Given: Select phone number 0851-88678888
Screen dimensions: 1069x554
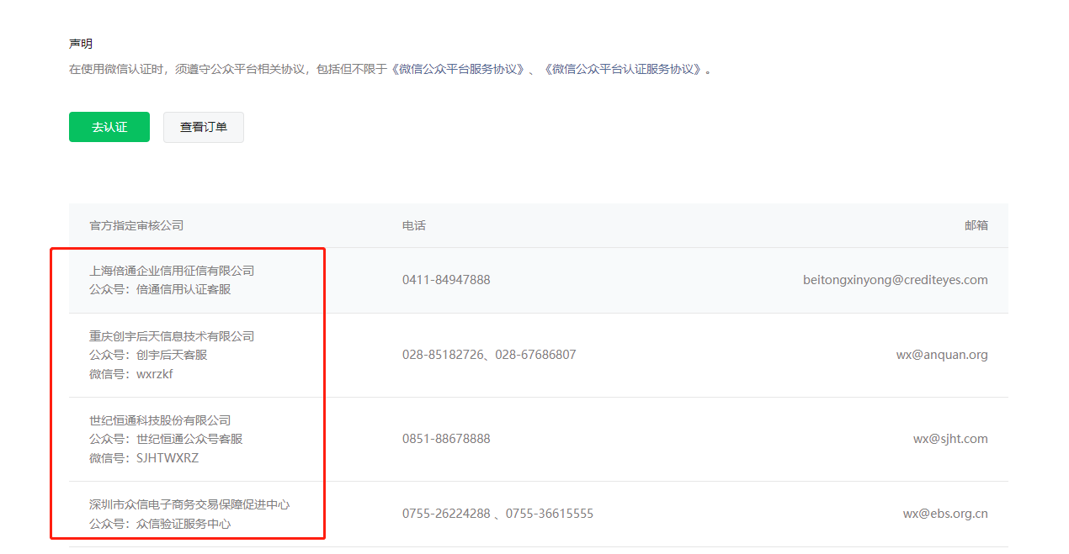Looking at the screenshot, I should click(x=446, y=439).
